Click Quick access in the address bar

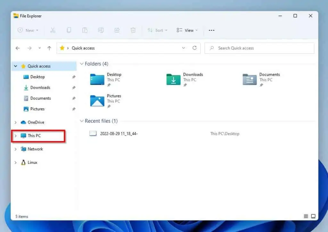click(83, 48)
